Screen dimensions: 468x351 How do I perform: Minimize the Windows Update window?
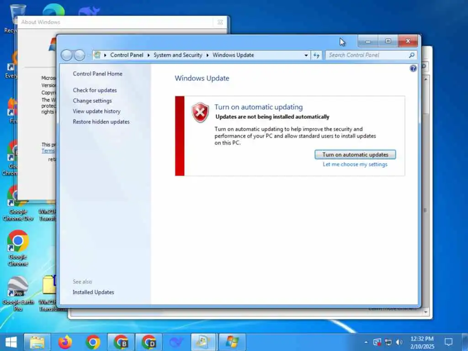click(x=368, y=41)
